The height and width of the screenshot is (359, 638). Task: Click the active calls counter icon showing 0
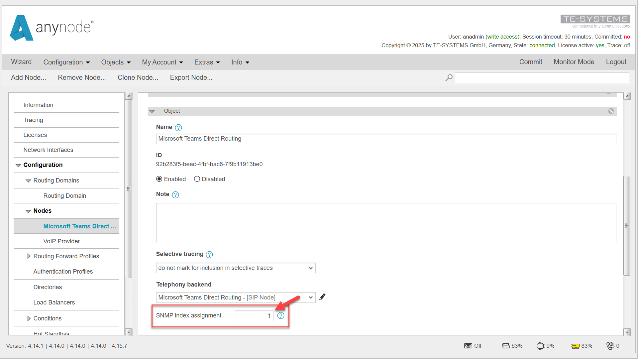click(611, 346)
